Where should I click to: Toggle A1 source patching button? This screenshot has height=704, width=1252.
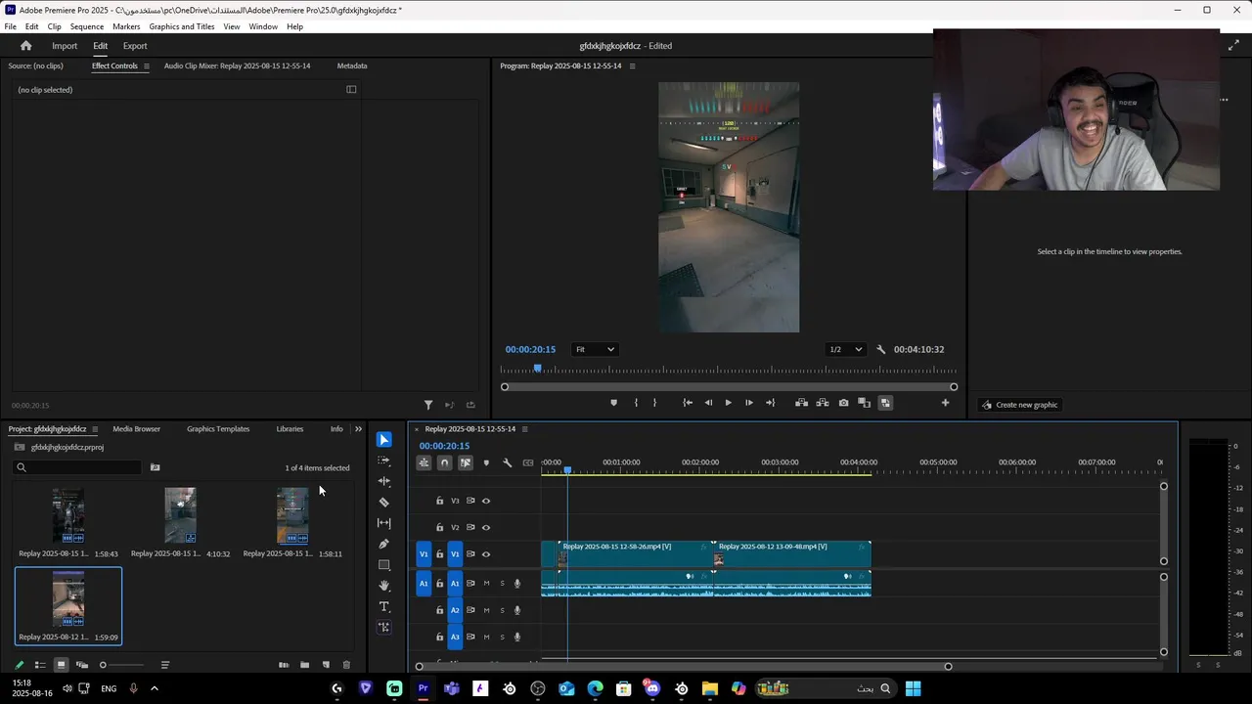click(424, 584)
